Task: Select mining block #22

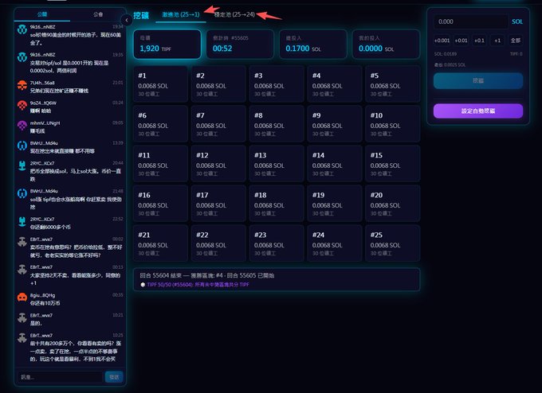Action: [x=219, y=243]
